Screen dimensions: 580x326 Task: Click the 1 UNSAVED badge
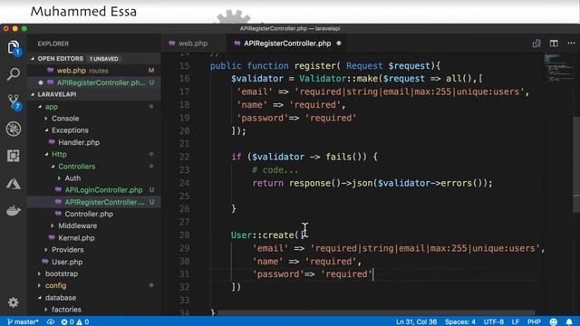(x=104, y=59)
